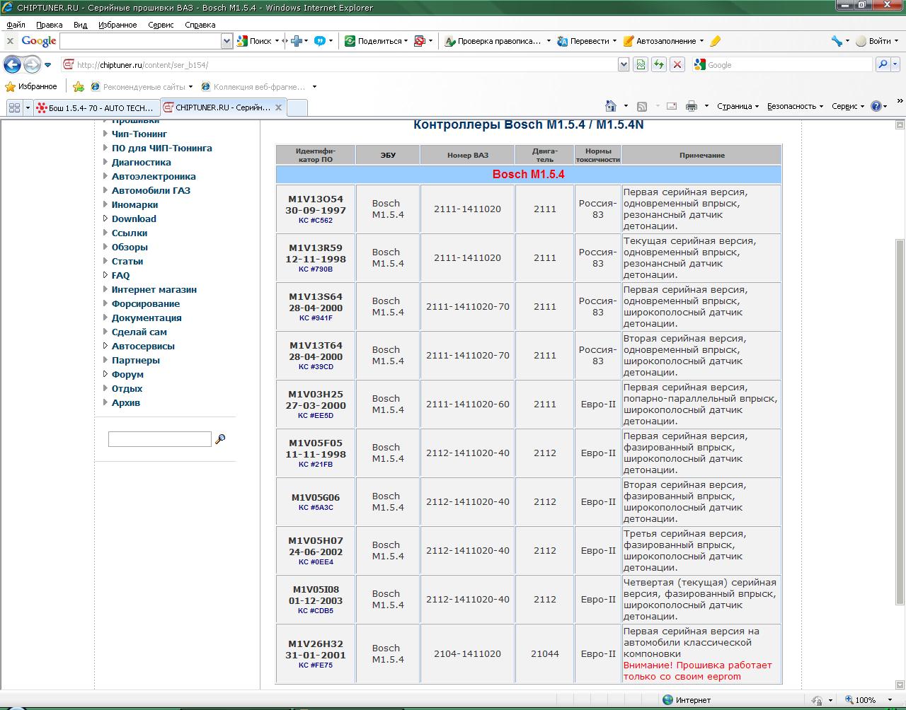Click the RSS feeds icon
Image resolution: width=906 pixels, height=710 pixels.
click(x=642, y=106)
